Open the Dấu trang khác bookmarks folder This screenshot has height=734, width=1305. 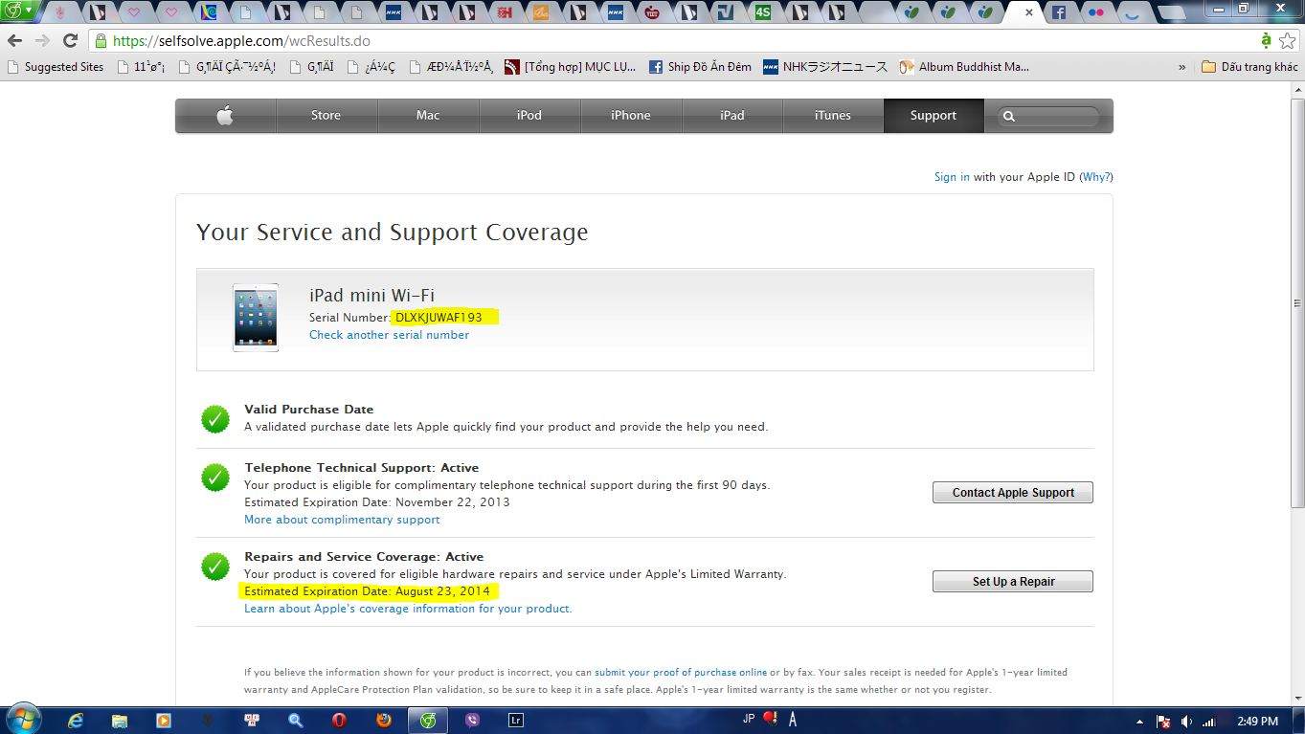(1249, 67)
